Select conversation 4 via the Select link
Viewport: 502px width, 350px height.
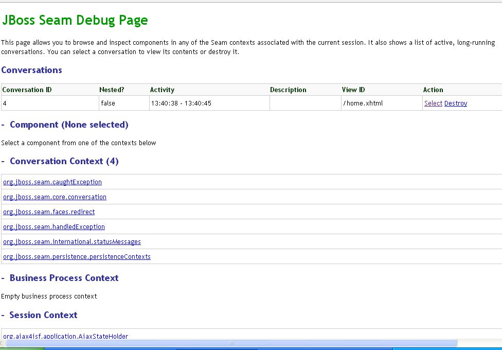433,103
